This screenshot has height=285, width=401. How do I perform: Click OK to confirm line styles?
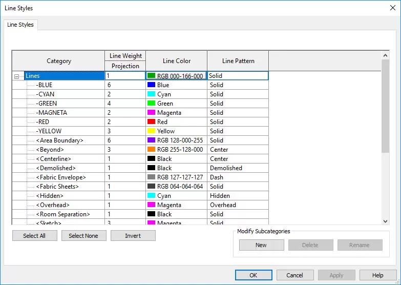(x=254, y=275)
